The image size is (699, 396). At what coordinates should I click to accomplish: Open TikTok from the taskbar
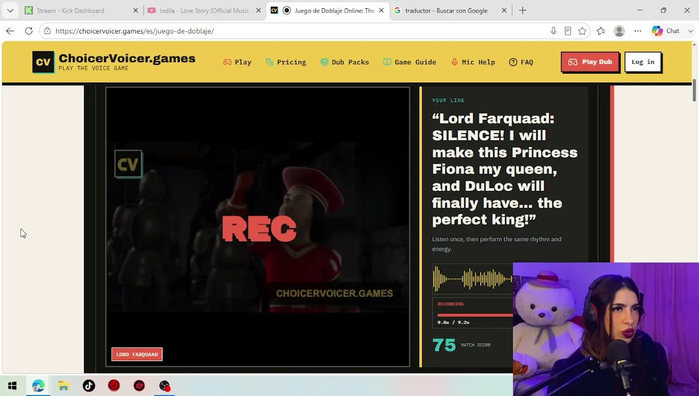pos(88,386)
